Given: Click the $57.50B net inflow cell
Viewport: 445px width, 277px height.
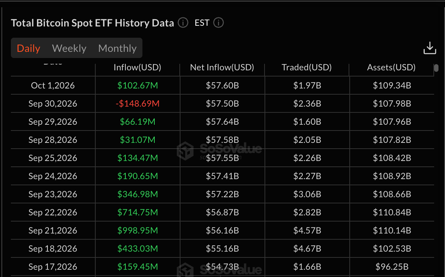Looking at the screenshot, I should pyautogui.click(x=222, y=104).
